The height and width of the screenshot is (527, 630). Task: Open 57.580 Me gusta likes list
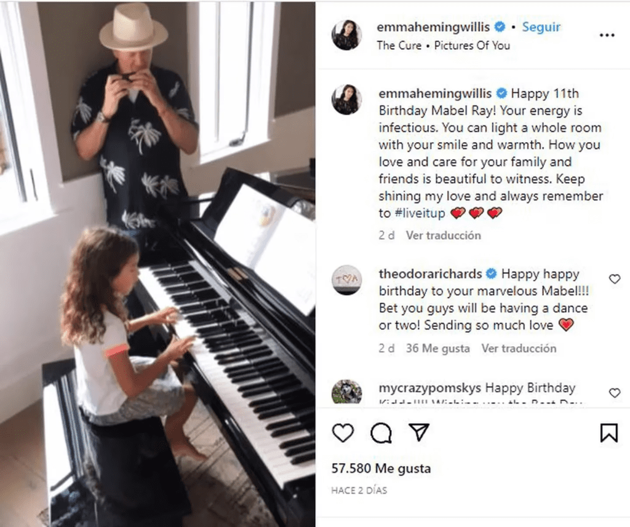pos(381,469)
